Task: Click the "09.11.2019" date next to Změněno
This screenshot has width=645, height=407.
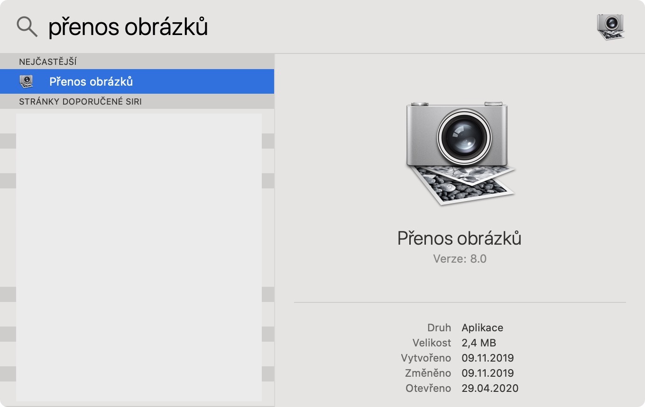Action: click(x=488, y=373)
